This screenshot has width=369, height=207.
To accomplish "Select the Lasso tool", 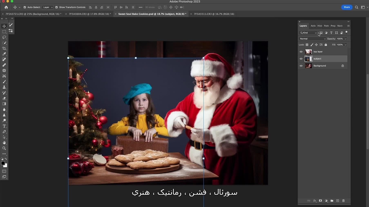I will 4,37.
